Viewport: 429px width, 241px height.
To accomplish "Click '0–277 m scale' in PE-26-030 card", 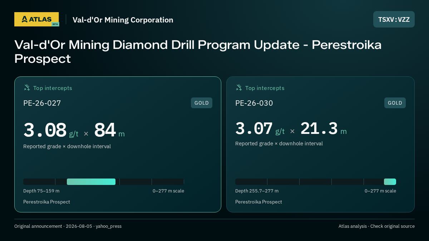I will pos(380,191).
